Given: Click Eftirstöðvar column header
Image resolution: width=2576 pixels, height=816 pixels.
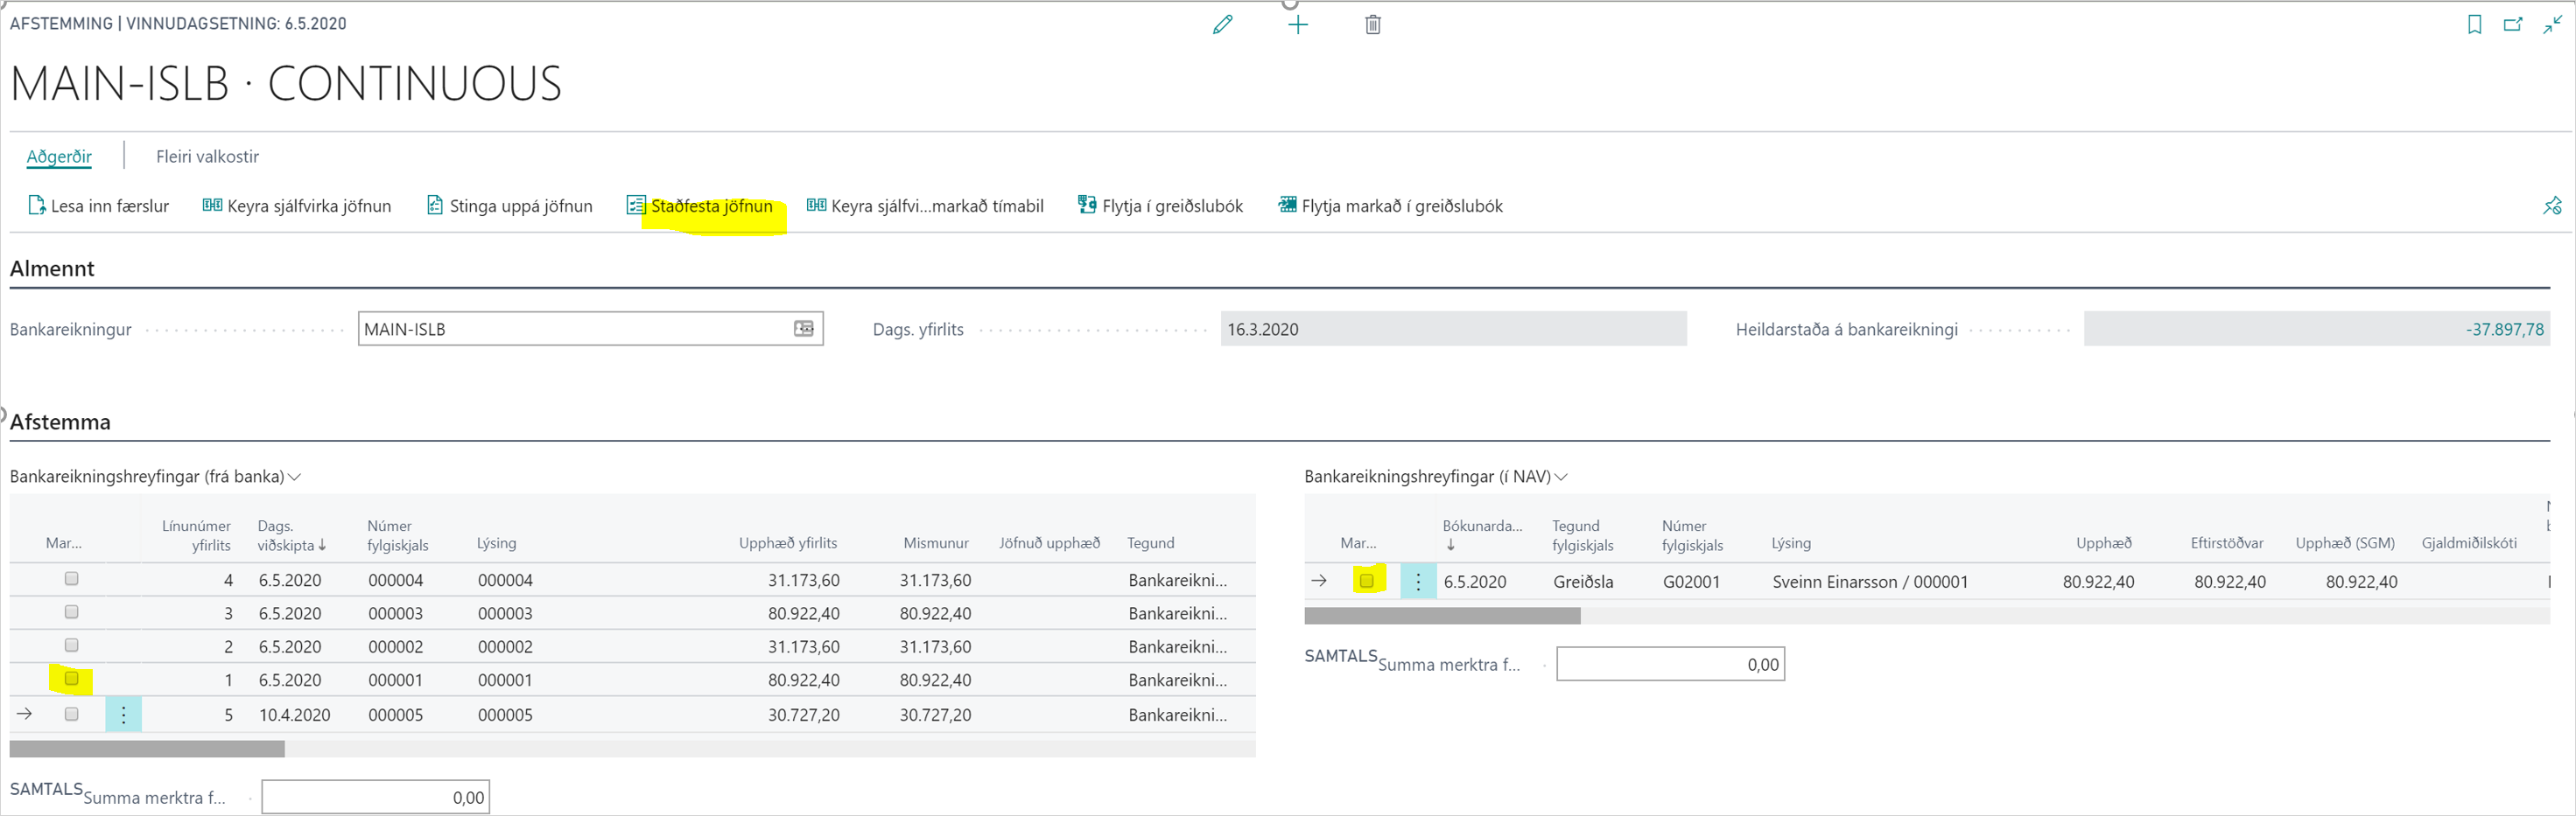Looking at the screenshot, I should [2227, 542].
